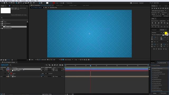The height and width of the screenshot is (95, 169).
Task: Align layers to left edge
Action: pos(152,23)
